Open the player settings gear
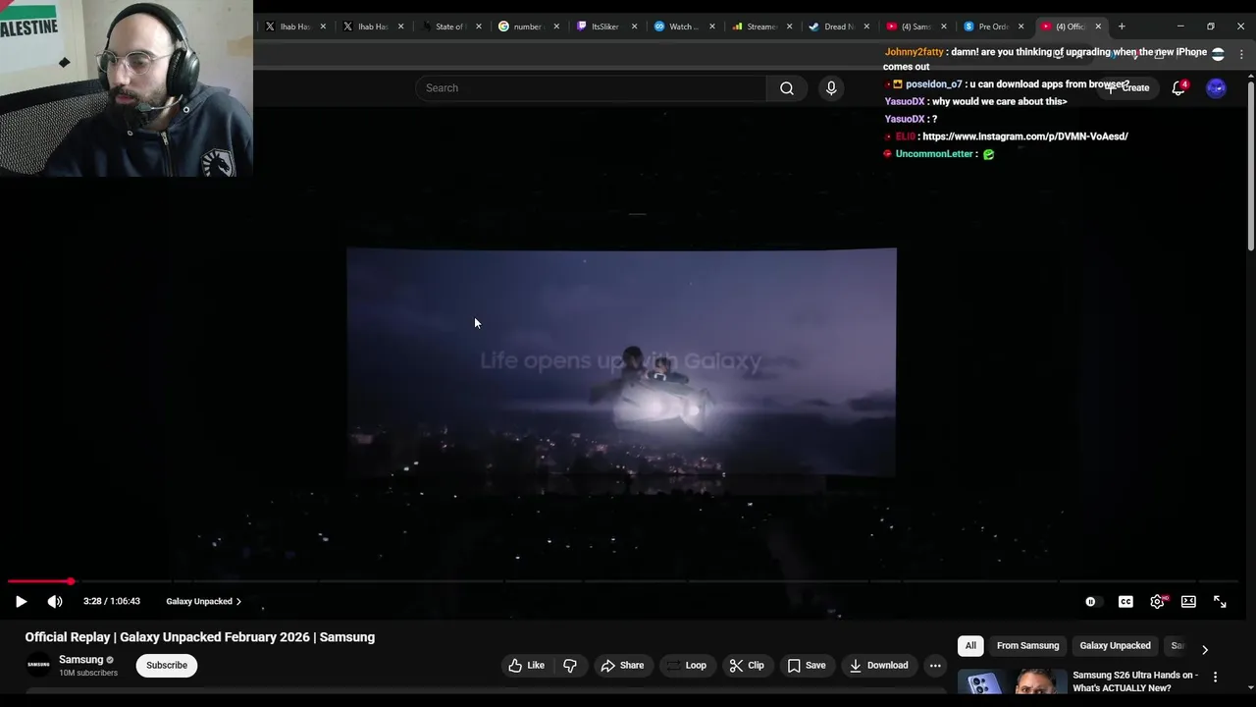Image resolution: width=1256 pixels, height=707 pixels. pos(1157,601)
